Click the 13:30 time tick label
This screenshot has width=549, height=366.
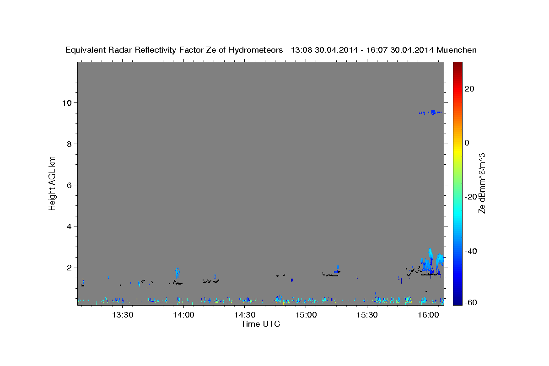(x=123, y=315)
